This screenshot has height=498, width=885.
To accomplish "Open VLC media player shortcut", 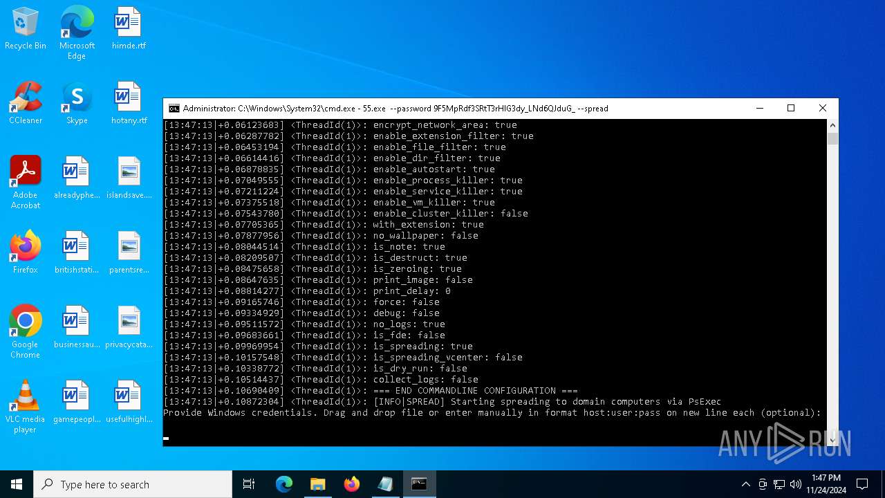I will click(x=26, y=407).
